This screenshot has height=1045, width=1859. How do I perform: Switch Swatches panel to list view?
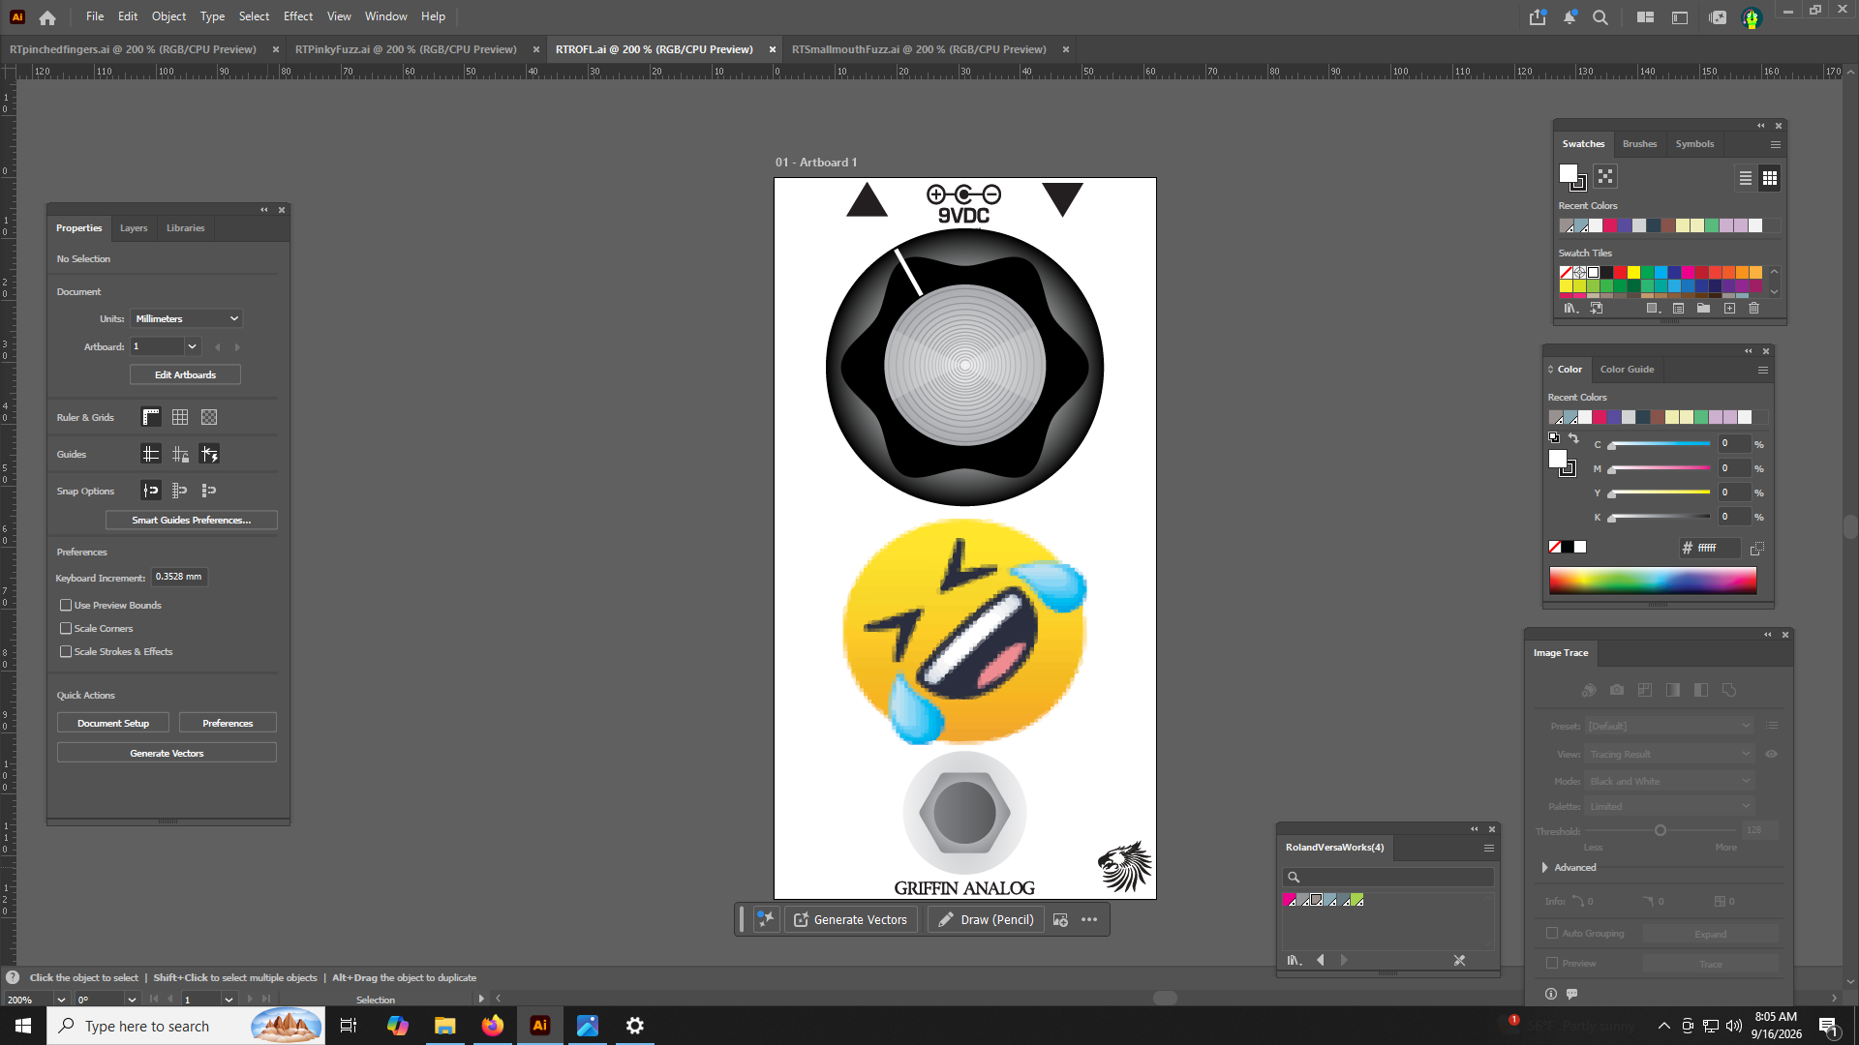[x=1745, y=178]
